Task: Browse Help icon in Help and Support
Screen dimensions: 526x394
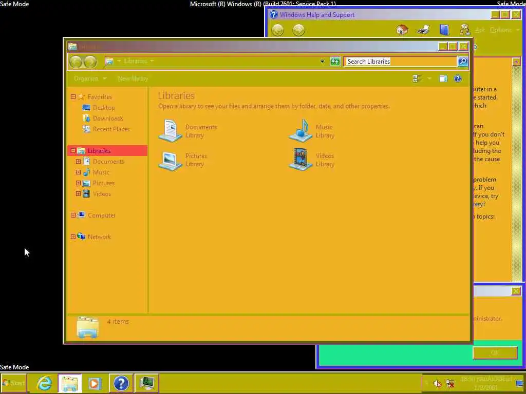Action: click(444, 30)
